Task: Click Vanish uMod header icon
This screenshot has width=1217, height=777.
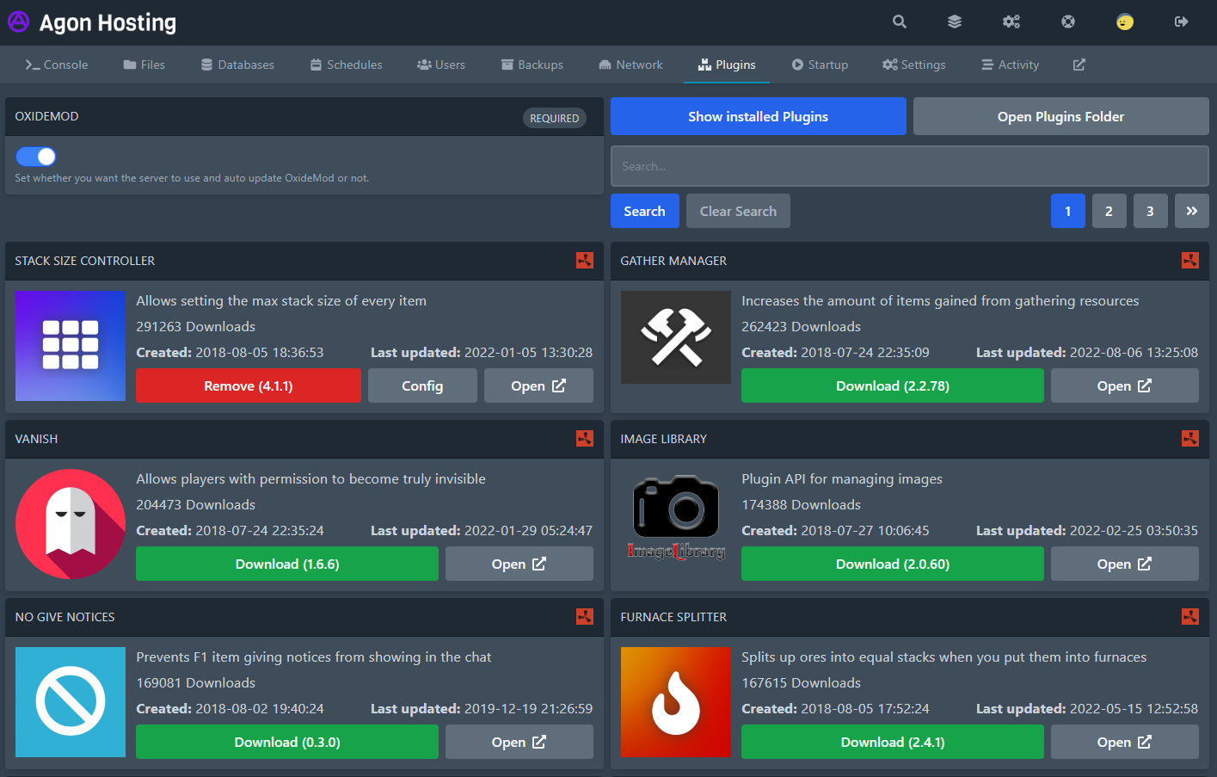Action: pos(585,438)
